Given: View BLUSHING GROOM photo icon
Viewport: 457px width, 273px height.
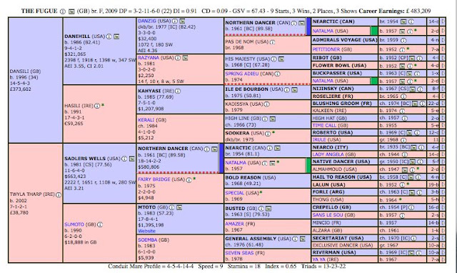Looking at the screenshot, I should [x=415, y=104].
